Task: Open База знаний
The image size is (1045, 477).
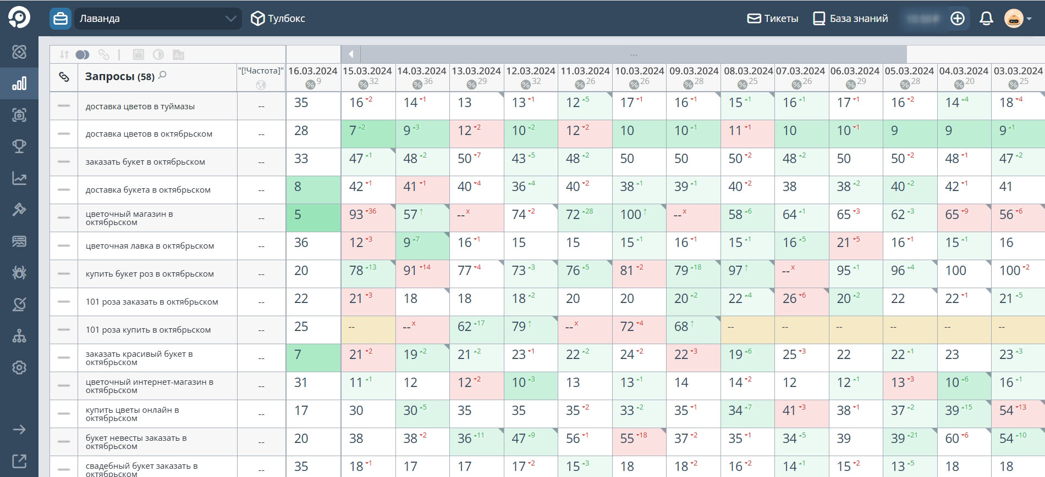Action: (850, 19)
